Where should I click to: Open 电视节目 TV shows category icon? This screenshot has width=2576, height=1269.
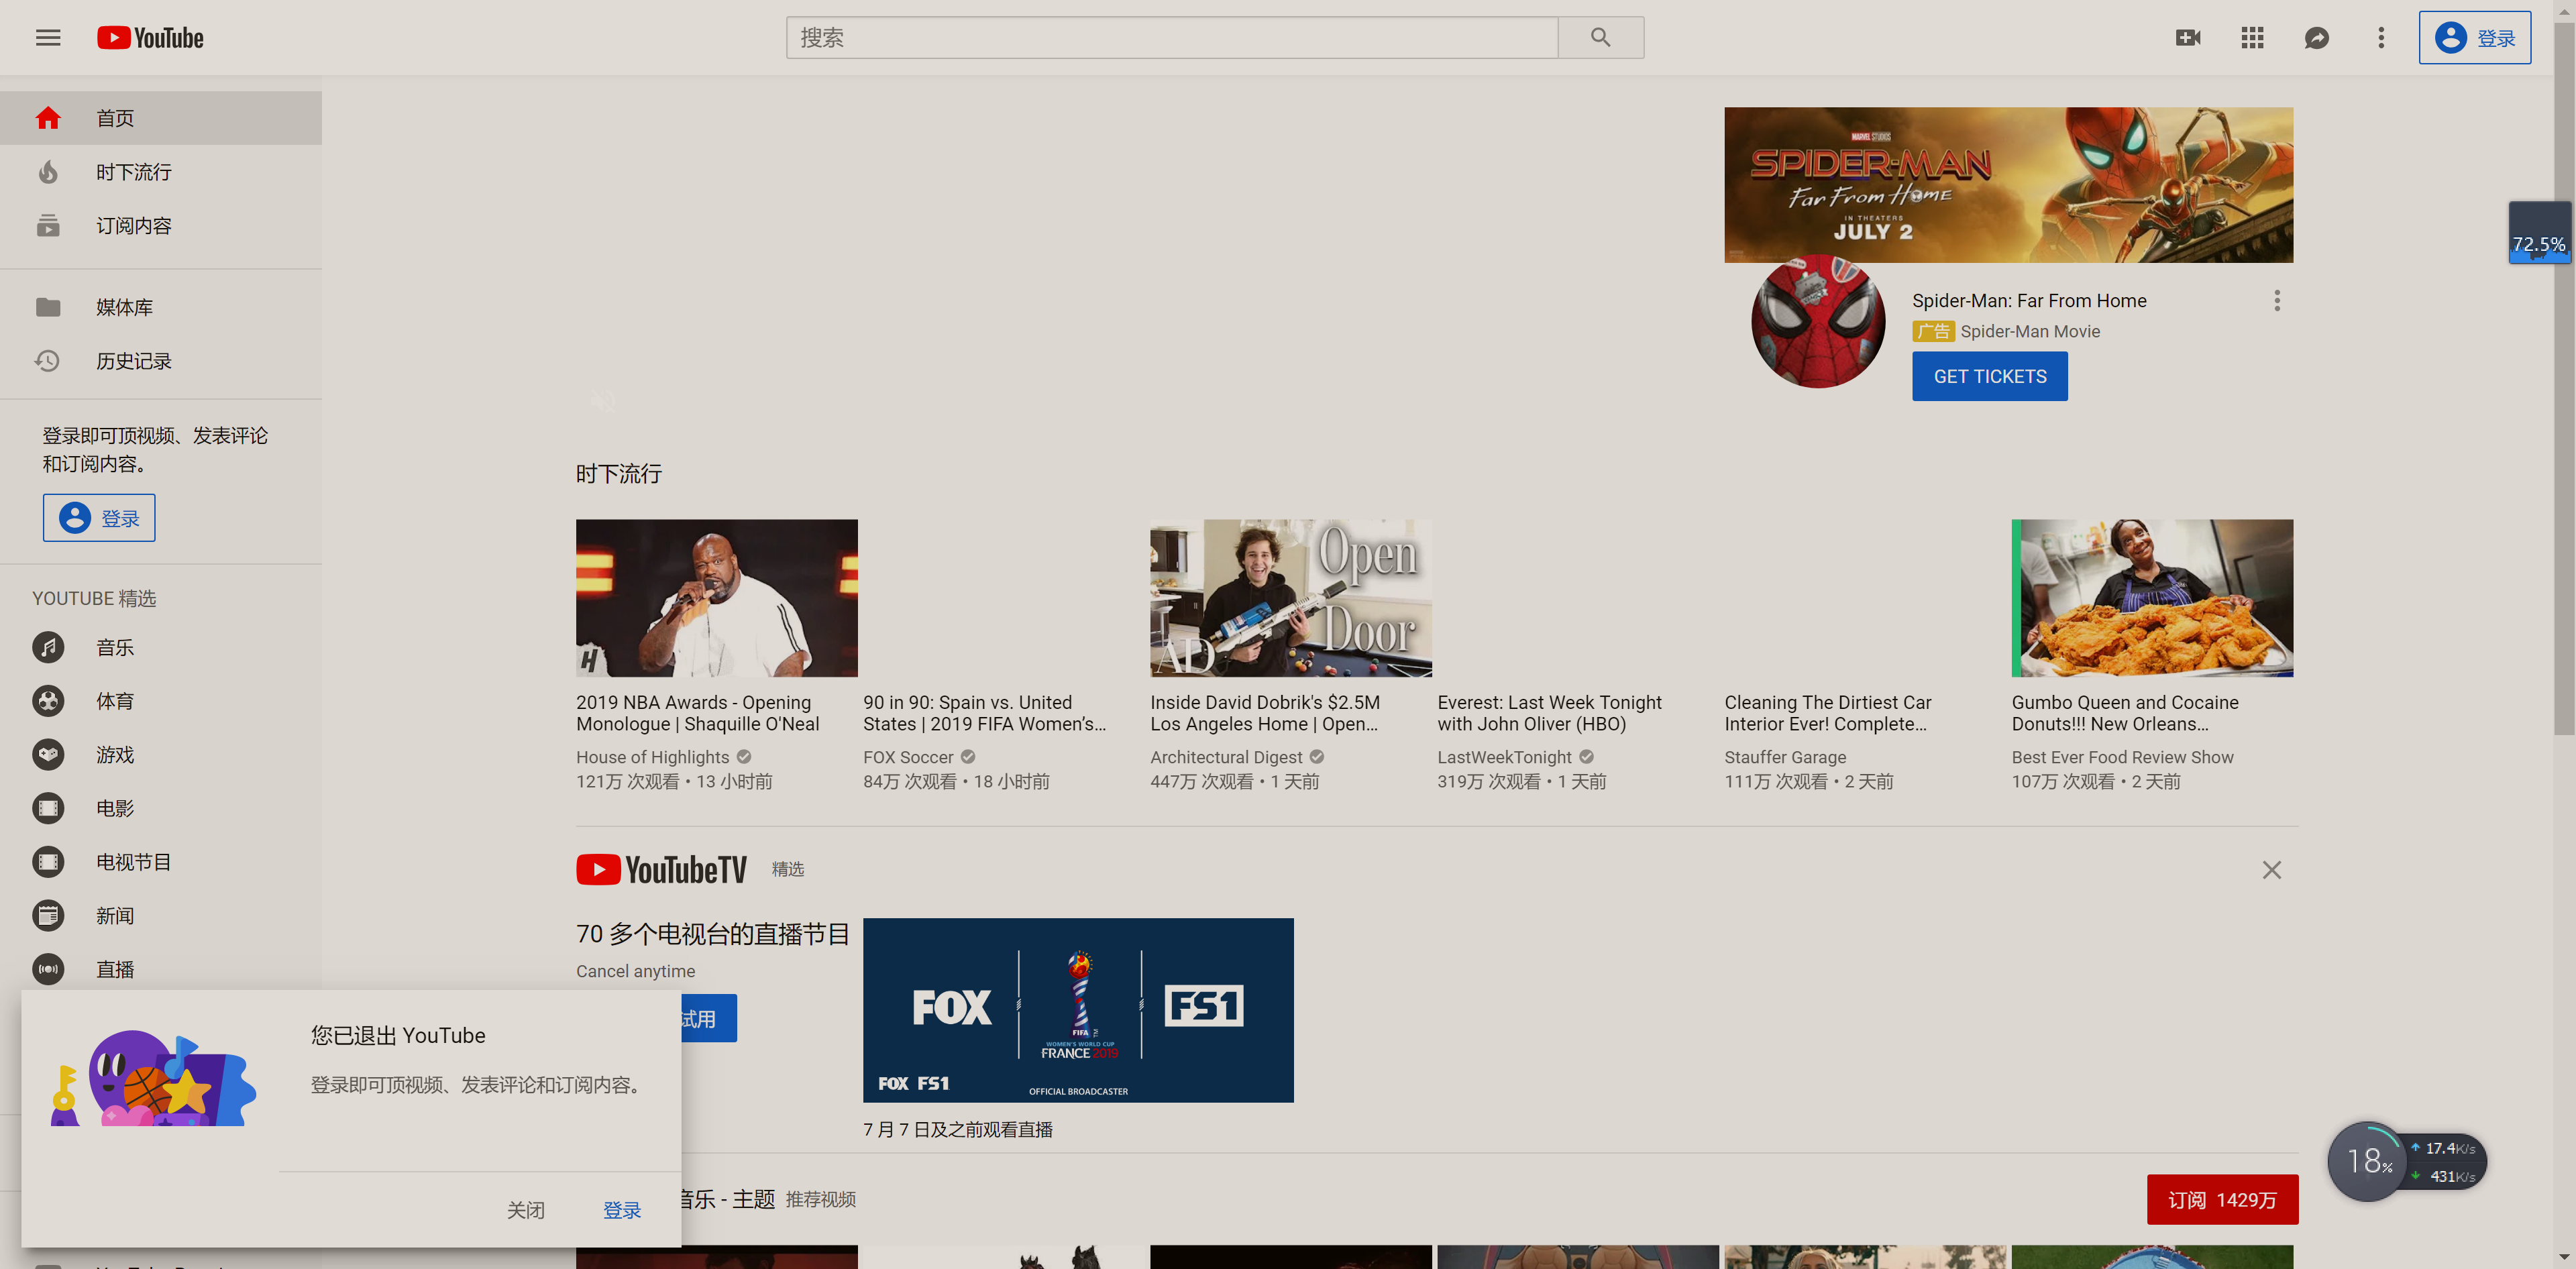pos(48,862)
